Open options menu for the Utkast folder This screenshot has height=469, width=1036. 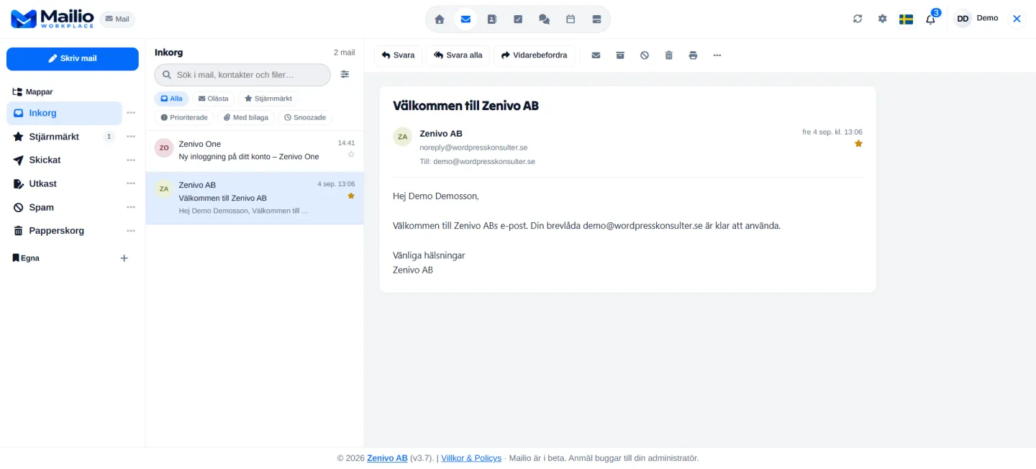click(131, 183)
